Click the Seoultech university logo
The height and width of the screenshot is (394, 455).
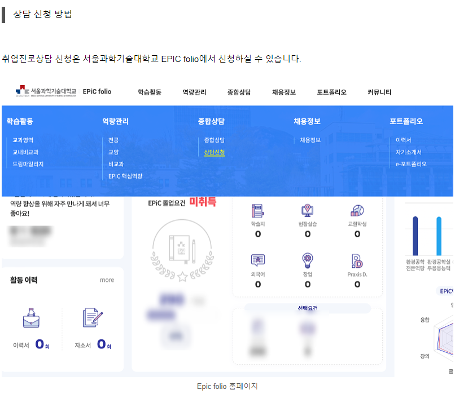pyautogui.click(x=46, y=91)
